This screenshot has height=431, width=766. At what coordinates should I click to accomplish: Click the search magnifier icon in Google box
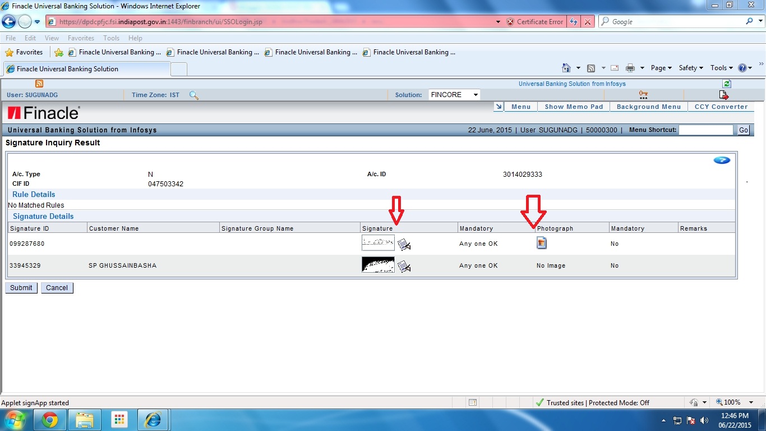click(750, 21)
